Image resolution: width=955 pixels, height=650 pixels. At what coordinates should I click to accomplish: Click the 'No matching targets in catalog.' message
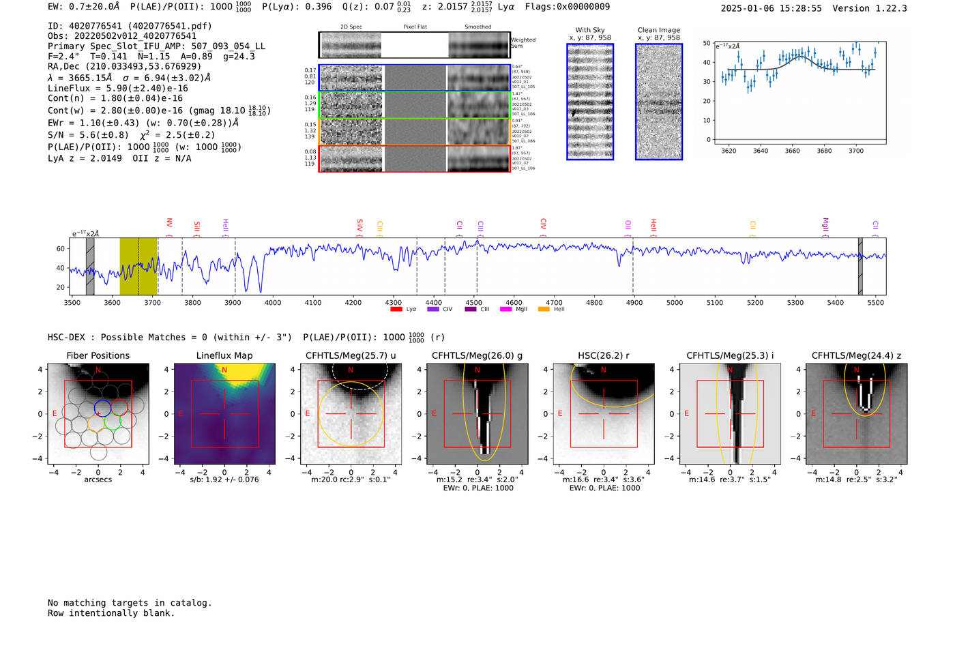pos(130,603)
